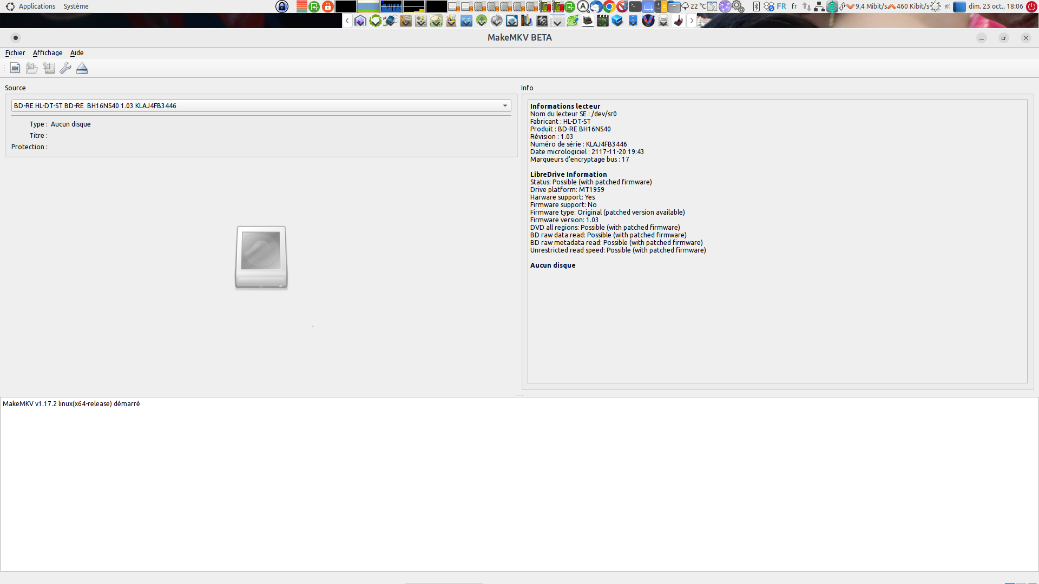Image resolution: width=1039 pixels, height=584 pixels.
Task: Eject the disc using the eject icon
Action: pyautogui.click(x=82, y=68)
